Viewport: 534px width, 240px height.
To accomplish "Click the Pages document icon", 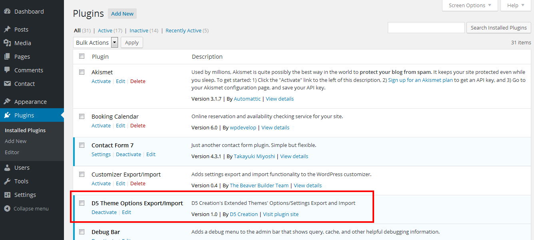I will coord(7,56).
